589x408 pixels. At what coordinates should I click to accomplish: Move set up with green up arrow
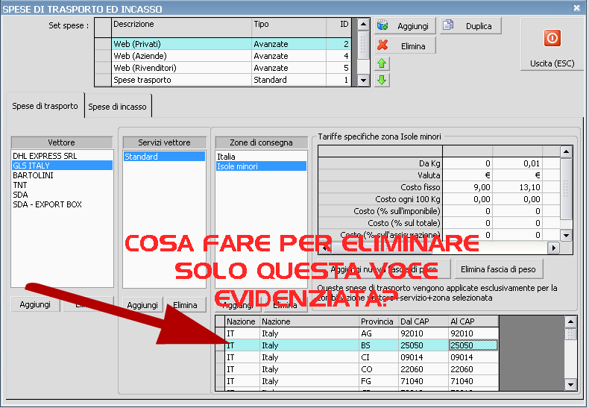382,63
